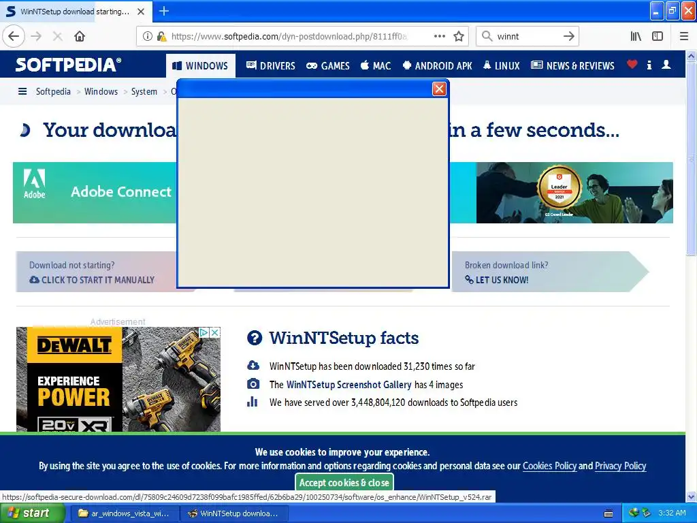Open the Library bookshelf icon

click(636, 37)
